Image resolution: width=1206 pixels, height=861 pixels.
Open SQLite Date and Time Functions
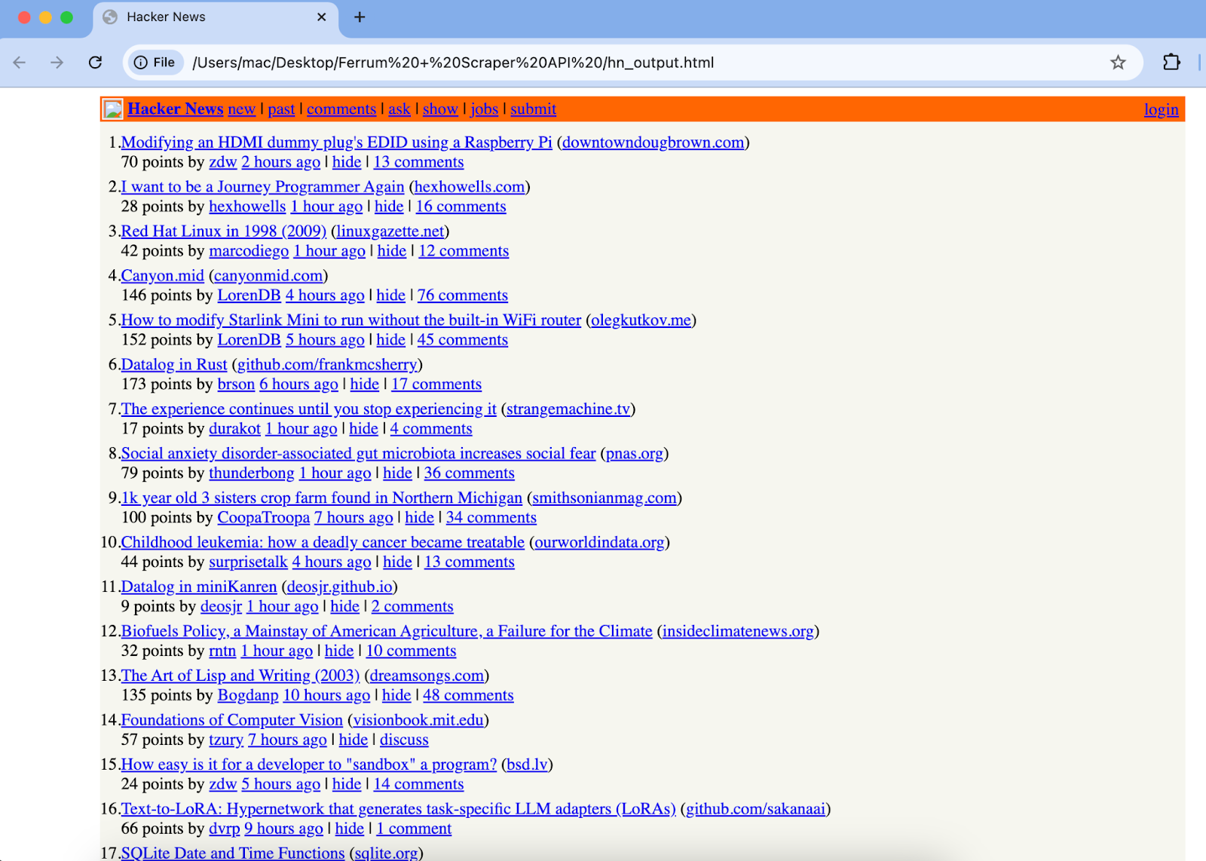(x=233, y=853)
